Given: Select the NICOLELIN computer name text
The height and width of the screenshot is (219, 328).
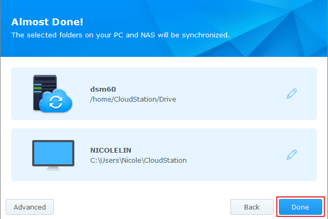Looking at the screenshot, I should pos(111,151).
